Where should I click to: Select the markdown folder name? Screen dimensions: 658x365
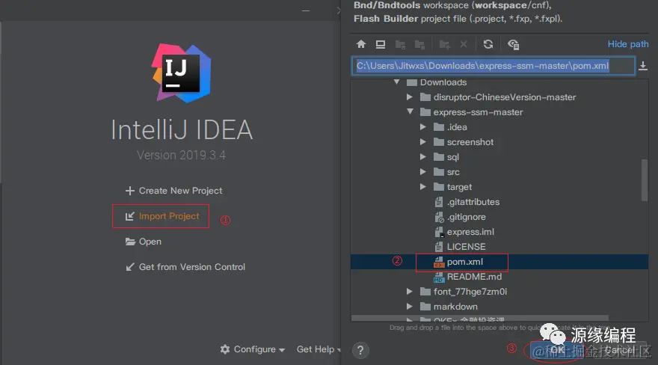pyautogui.click(x=455, y=307)
